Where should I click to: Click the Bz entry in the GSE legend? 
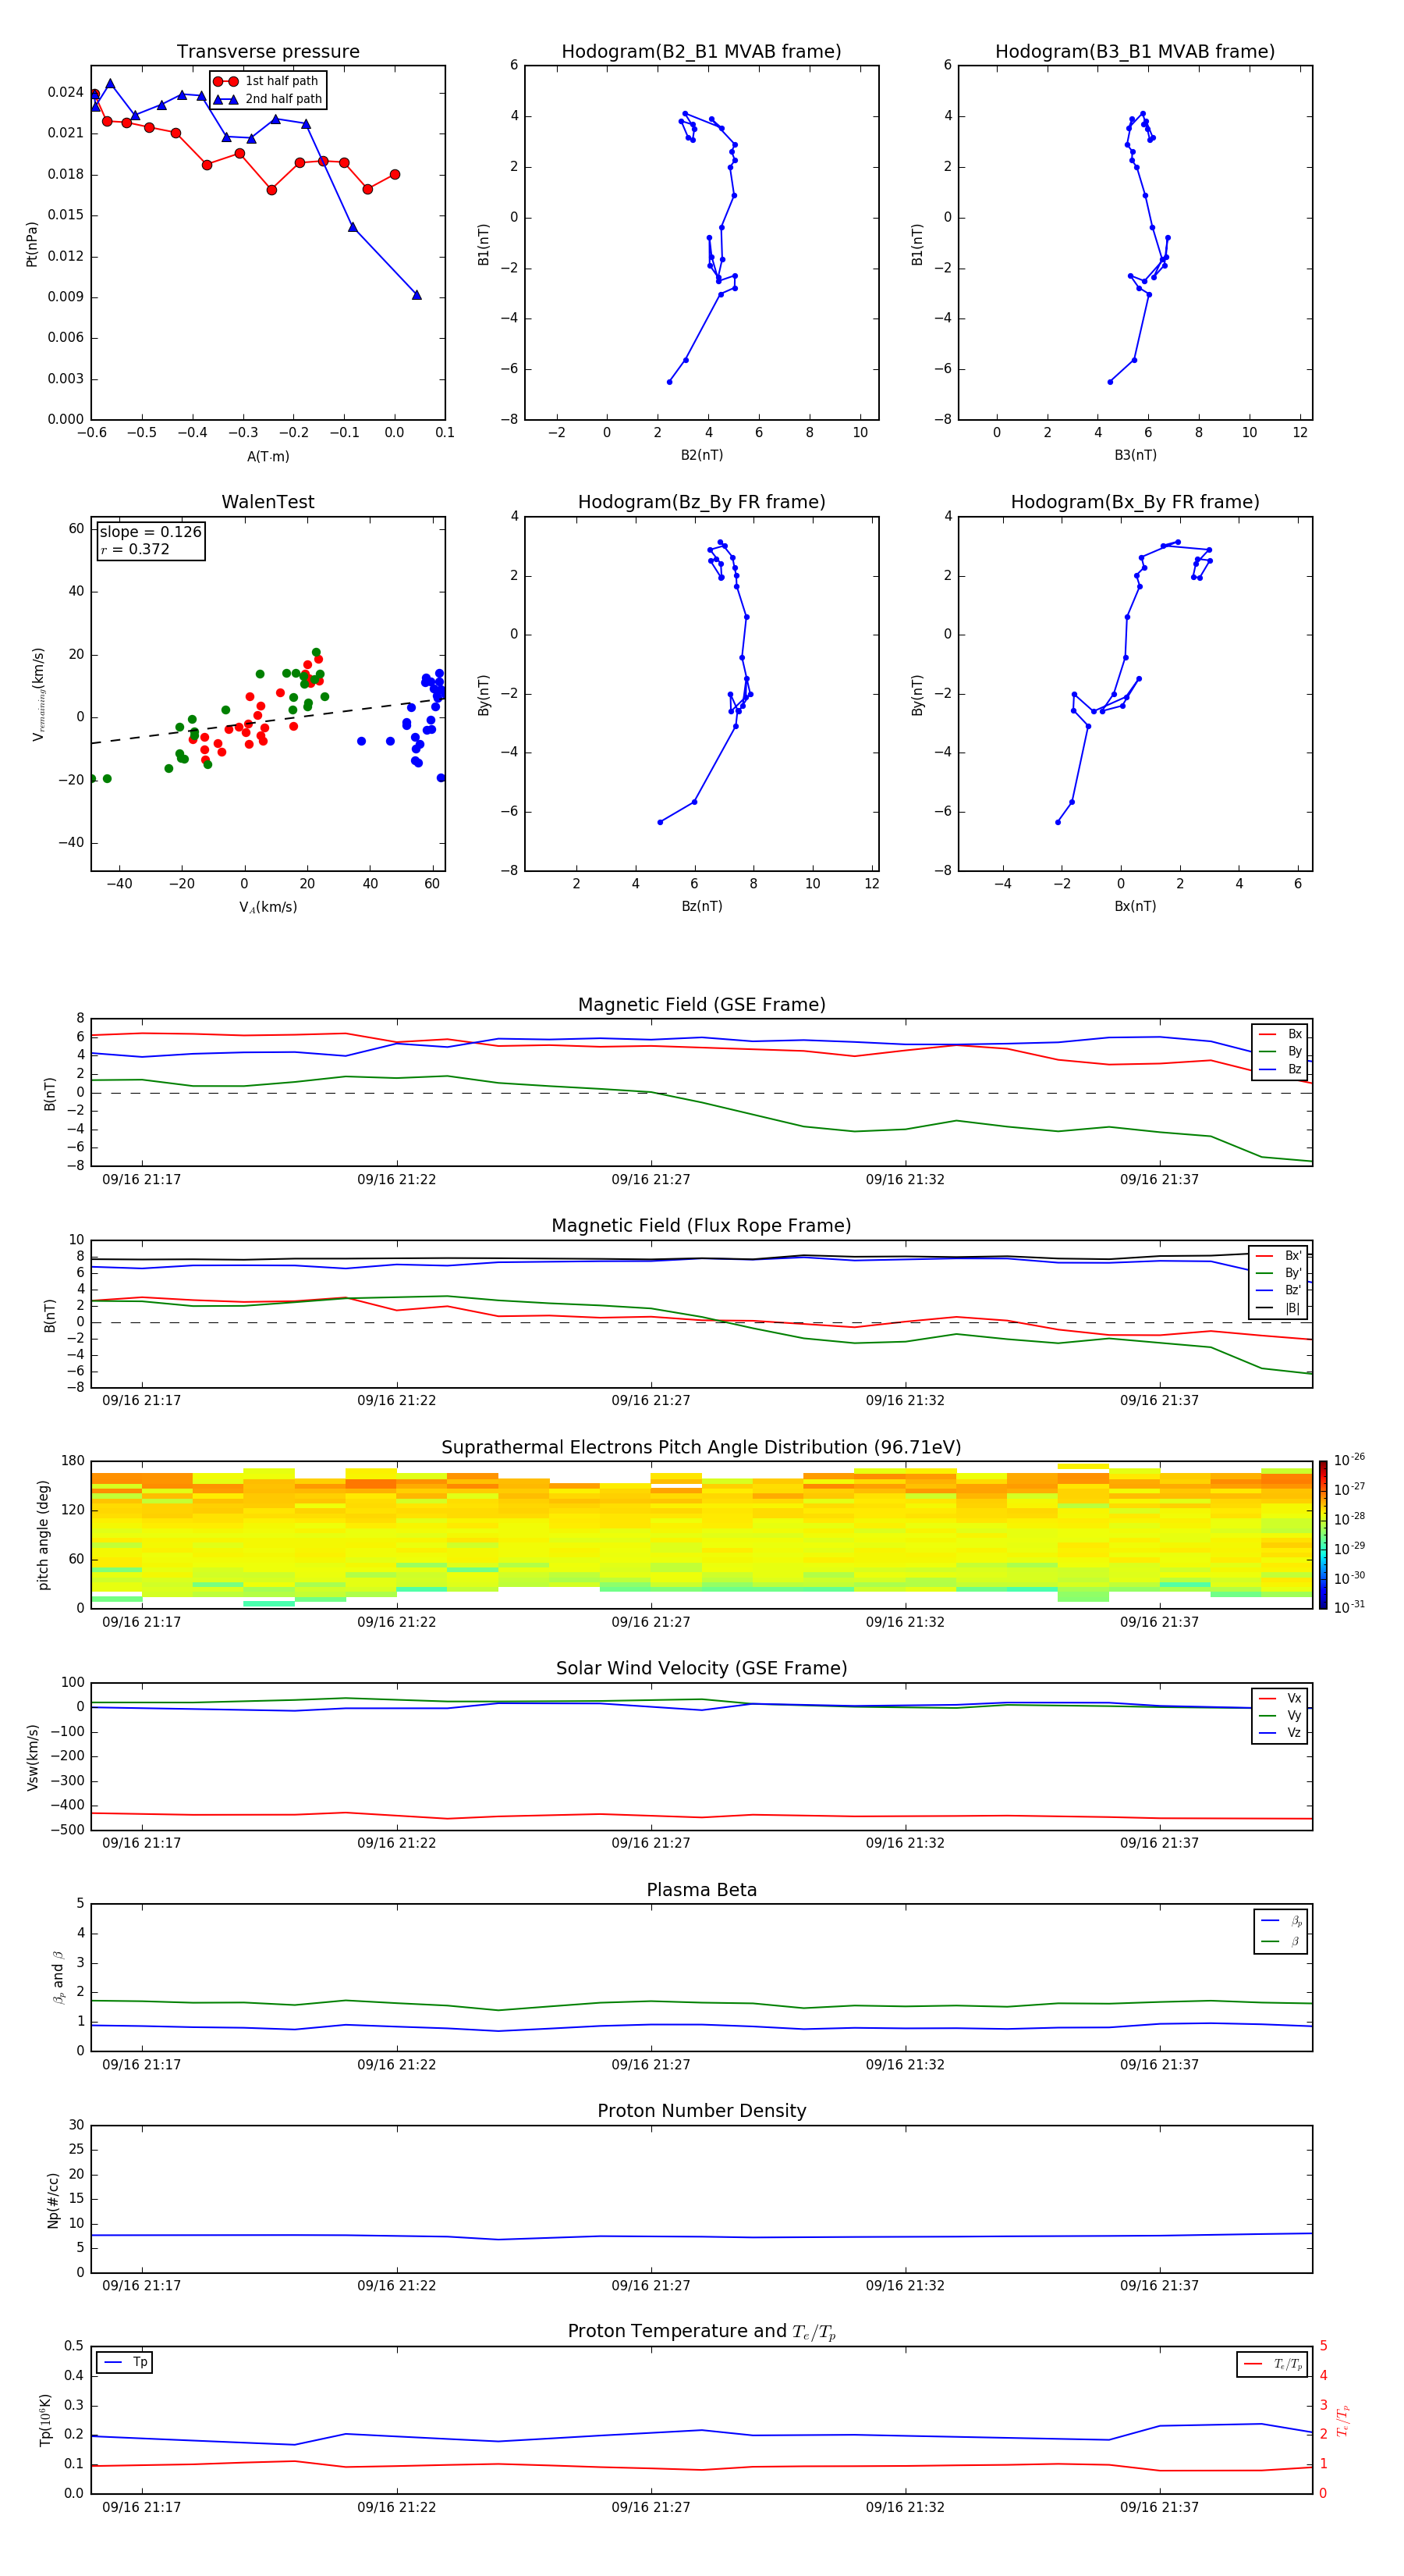tap(1280, 1070)
